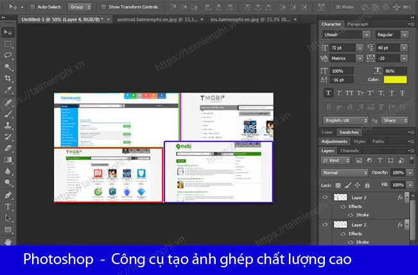Select the Gradient tool
Screen dimensions: 418x275
point(8,160)
